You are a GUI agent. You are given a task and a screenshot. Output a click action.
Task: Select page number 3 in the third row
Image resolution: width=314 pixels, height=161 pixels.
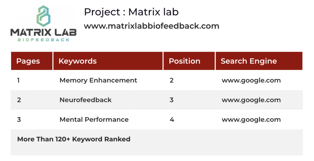click(x=19, y=119)
